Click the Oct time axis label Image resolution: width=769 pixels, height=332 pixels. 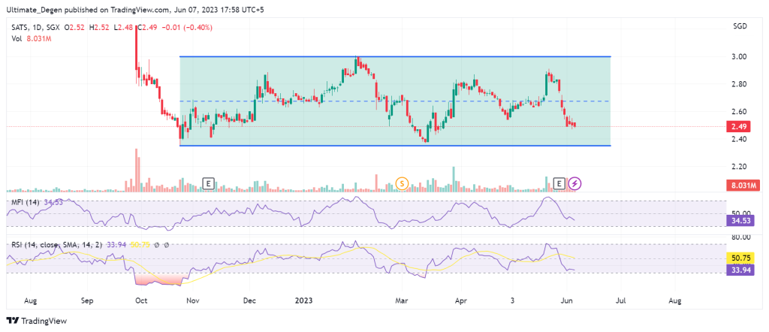click(x=141, y=299)
